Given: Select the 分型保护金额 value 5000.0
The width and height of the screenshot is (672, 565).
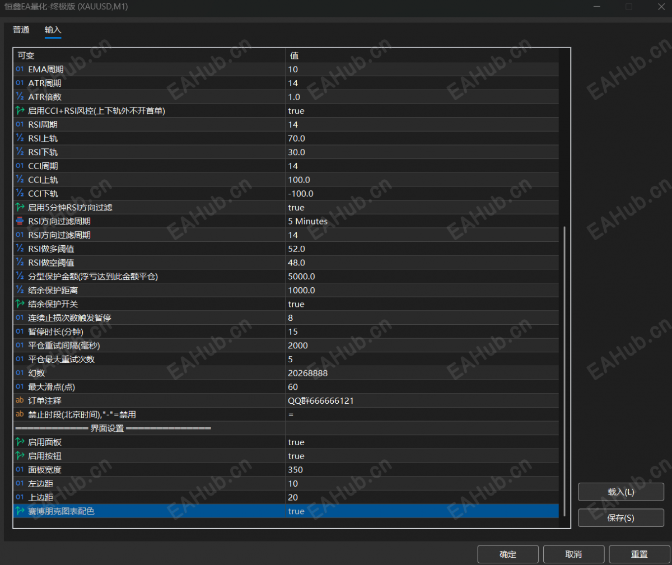Looking at the screenshot, I should coord(301,277).
